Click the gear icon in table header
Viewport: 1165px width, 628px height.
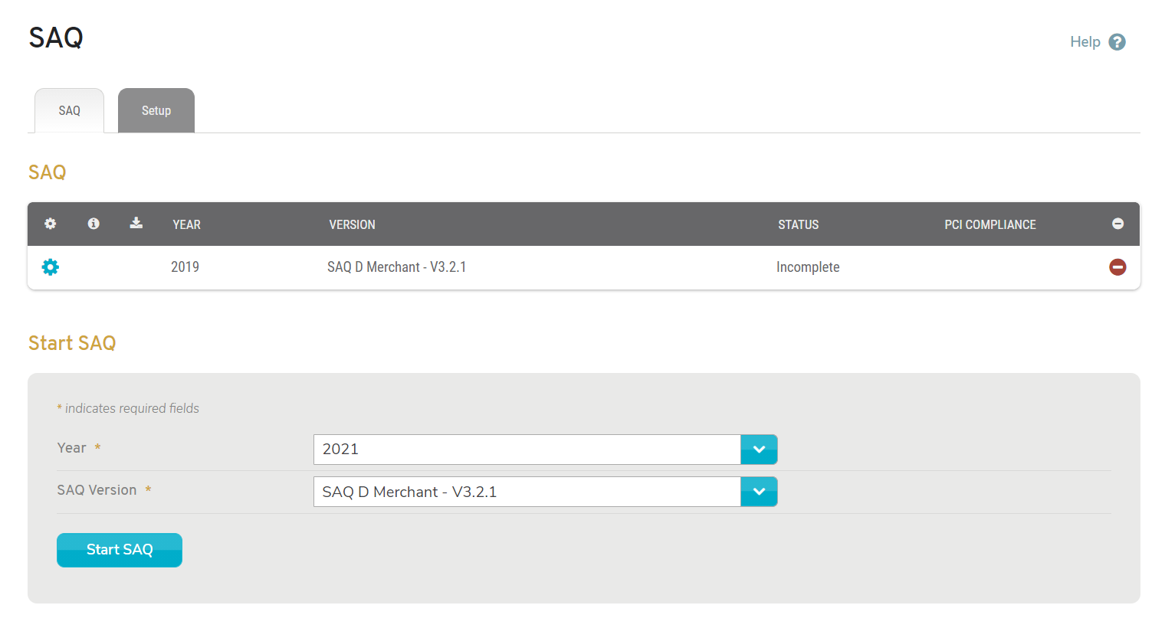pyautogui.click(x=51, y=224)
